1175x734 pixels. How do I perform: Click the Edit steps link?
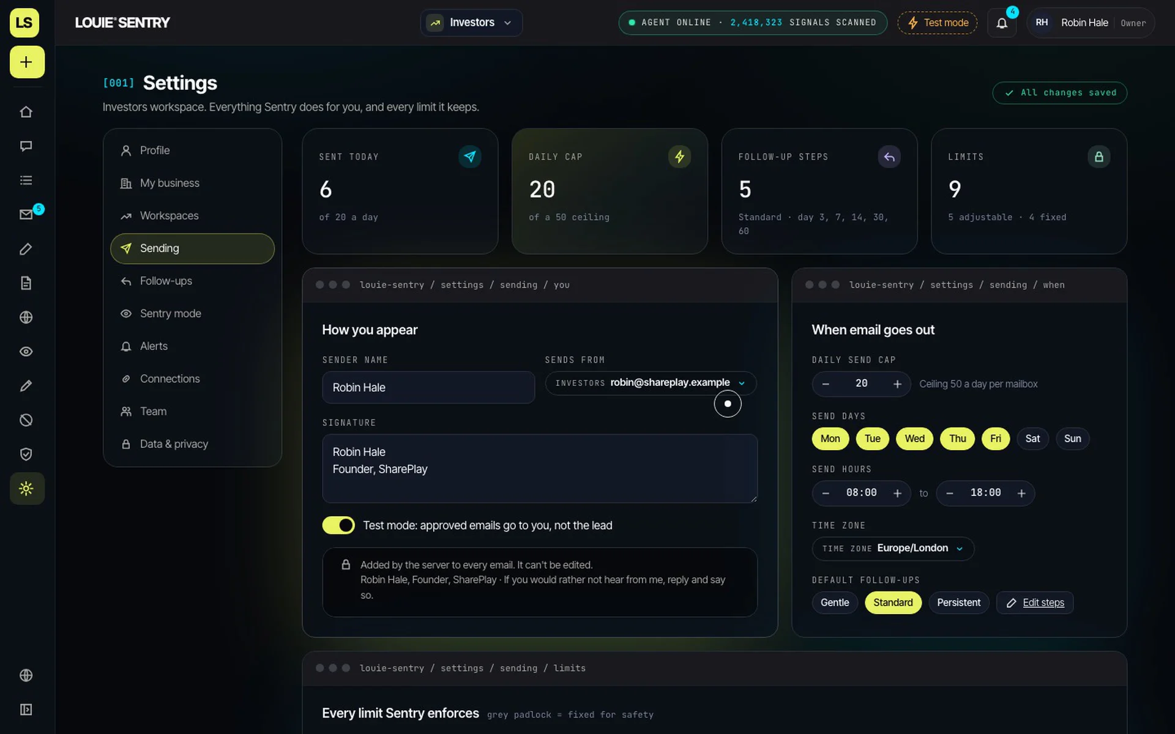[x=1035, y=602]
